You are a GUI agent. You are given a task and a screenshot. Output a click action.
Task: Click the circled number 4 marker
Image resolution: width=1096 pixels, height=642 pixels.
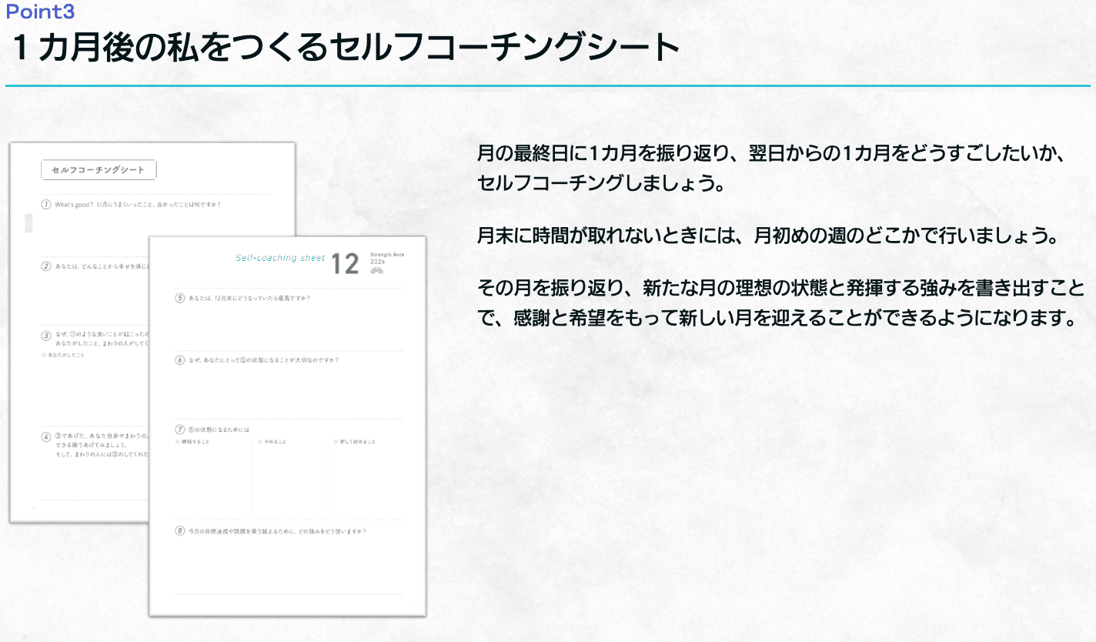coord(46,436)
